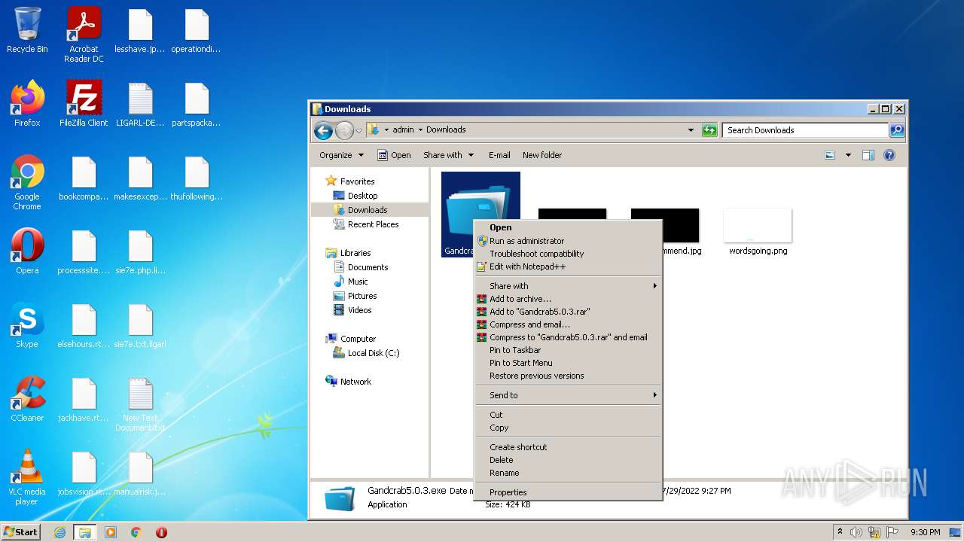Select New Text Document.txt on desktop

[x=140, y=404]
